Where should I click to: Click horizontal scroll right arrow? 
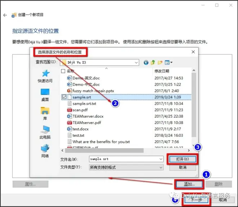click(x=189, y=150)
